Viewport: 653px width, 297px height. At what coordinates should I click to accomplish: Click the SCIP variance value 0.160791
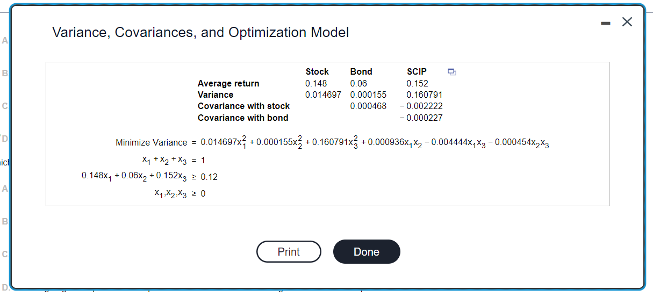pyautogui.click(x=425, y=95)
